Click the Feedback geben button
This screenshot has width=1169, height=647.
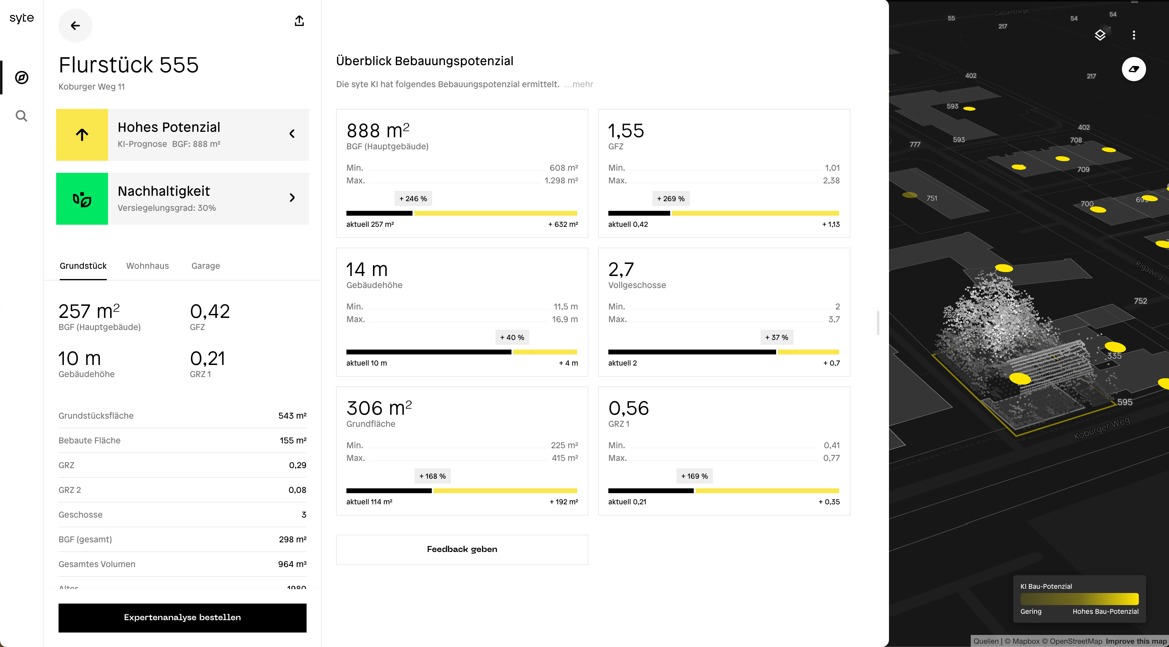[x=462, y=550]
